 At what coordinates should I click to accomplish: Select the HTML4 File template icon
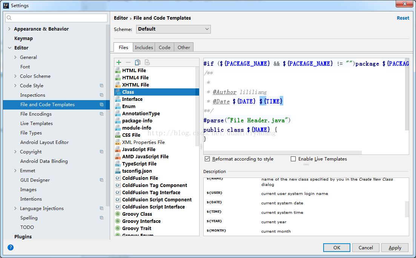click(x=118, y=77)
